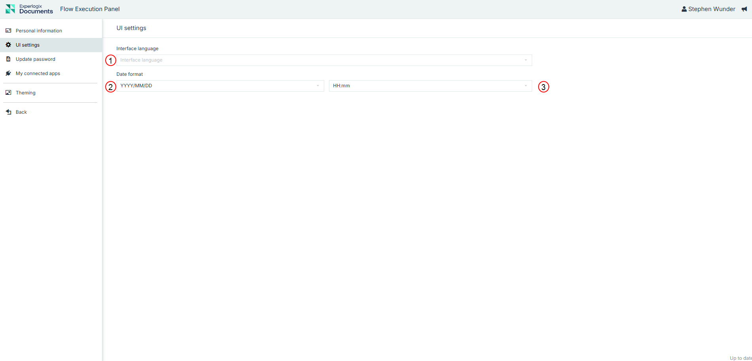The height and width of the screenshot is (361, 752).
Task: Open the HH:mm time format dropdown
Action: coord(431,86)
